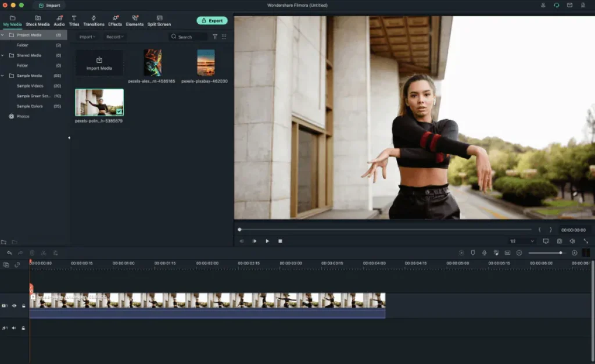This screenshot has height=364, width=595.
Task: Click the preview playback progress slider
Action: [x=385, y=230]
